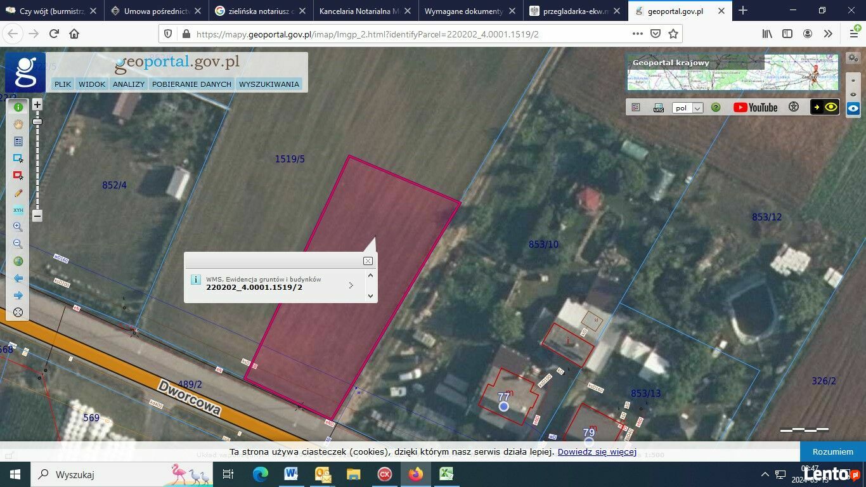Viewport: 866px width, 487px height.
Task: Toggle the Firefox sidebar
Action: [x=787, y=34]
